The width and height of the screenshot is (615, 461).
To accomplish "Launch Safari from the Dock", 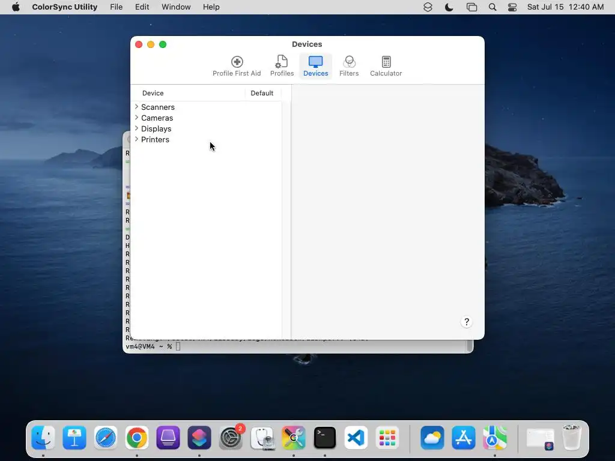I will pos(106,438).
